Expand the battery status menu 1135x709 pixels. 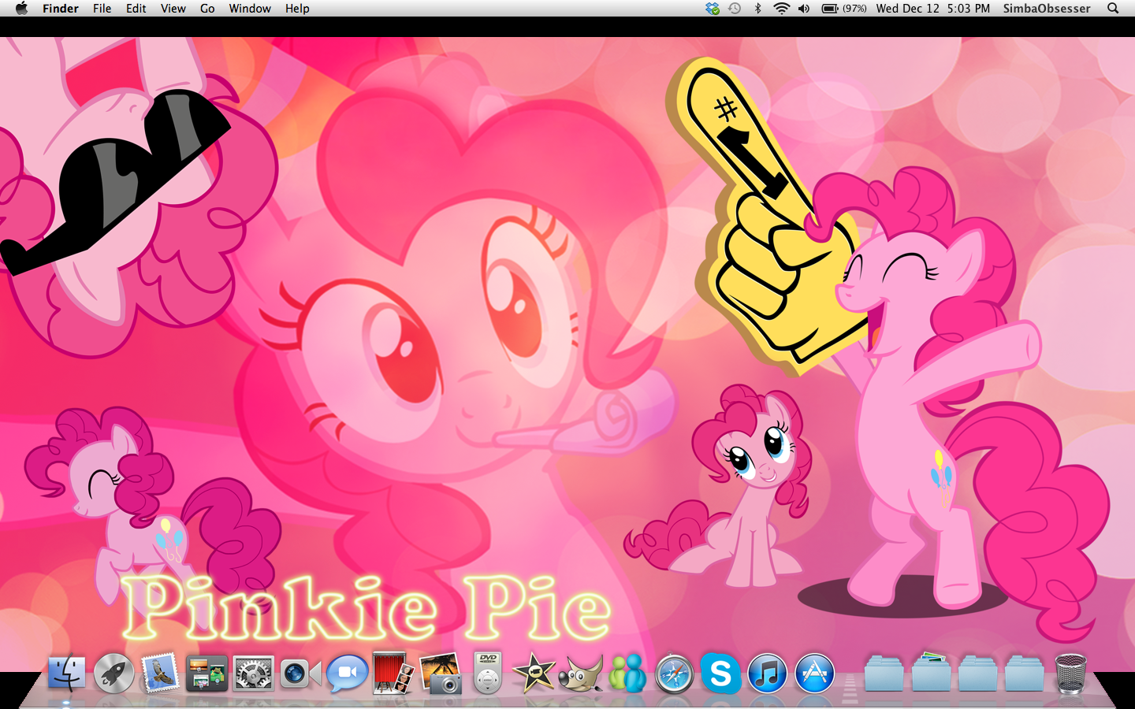click(x=843, y=9)
